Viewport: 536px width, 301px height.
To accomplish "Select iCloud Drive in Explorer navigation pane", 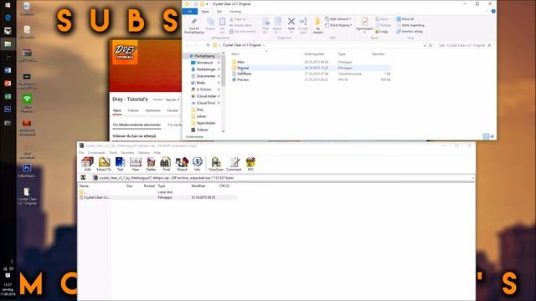I will [x=205, y=103].
